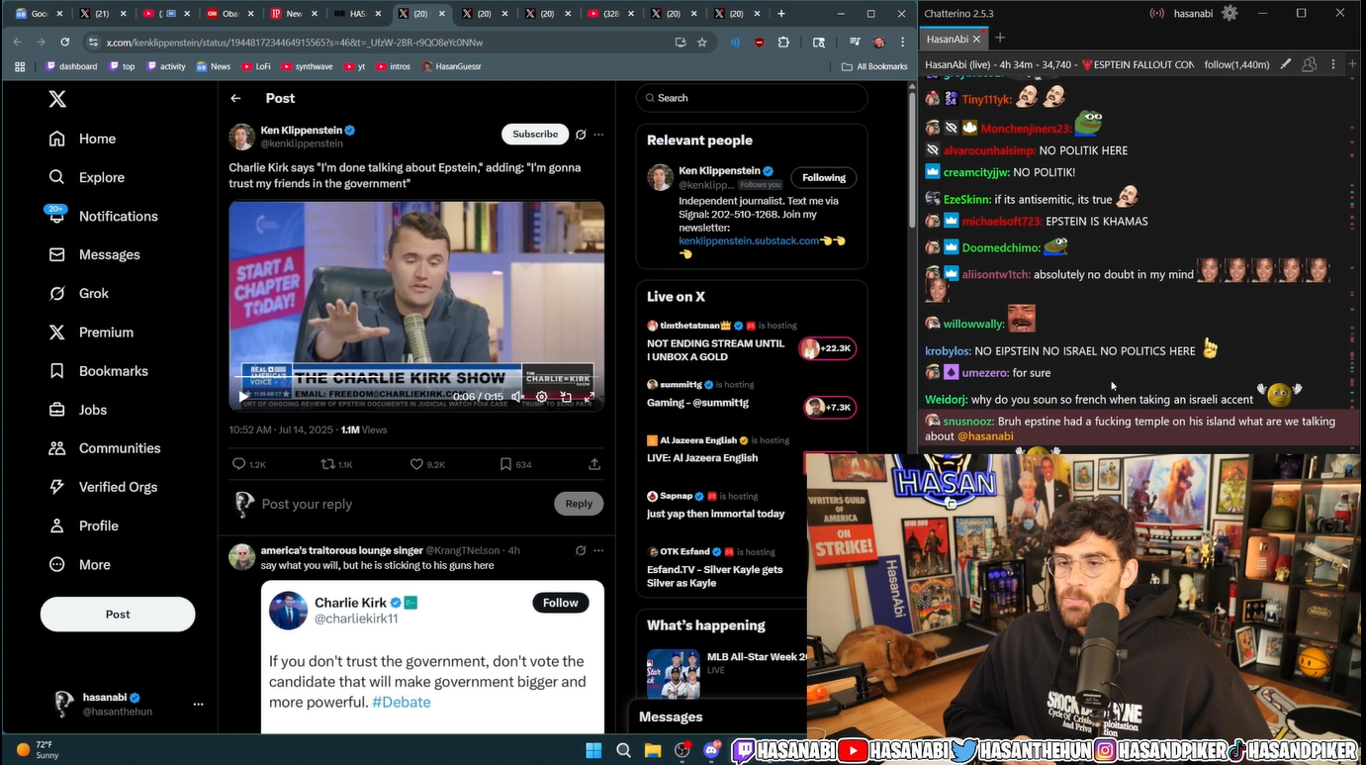The height and width of the screenshot is (765, 1366).
Task: Open Chatterino moderation sword icon
Action: 1286,64
